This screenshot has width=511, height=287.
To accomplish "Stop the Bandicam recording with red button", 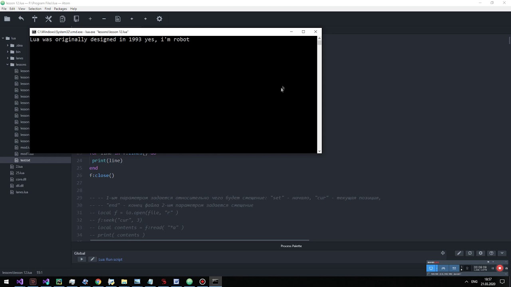I will point(499,268).
